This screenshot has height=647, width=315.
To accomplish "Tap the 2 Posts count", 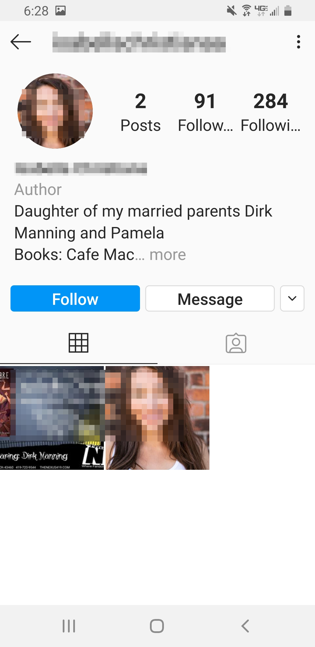I will pyautogui.click(x=141, y=112).
